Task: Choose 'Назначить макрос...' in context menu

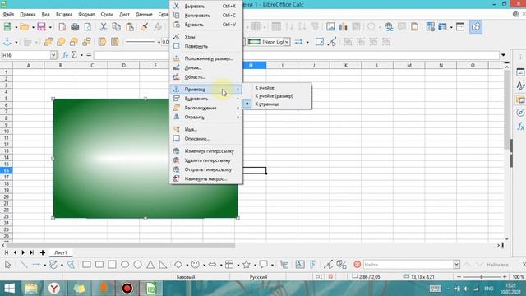Action: pyautogui.click(x=206, y=179)
